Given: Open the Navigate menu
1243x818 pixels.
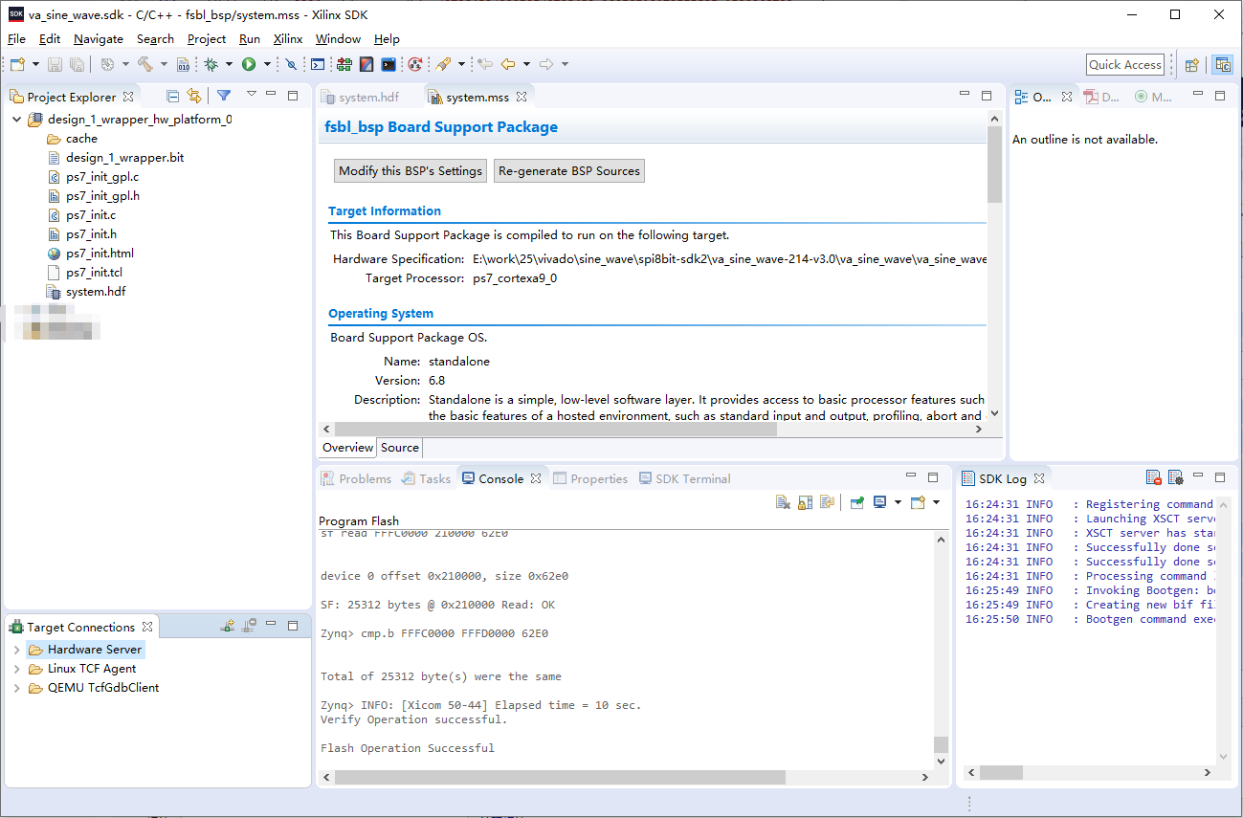Looking at the screenshot, I should [x=99, y=39].
